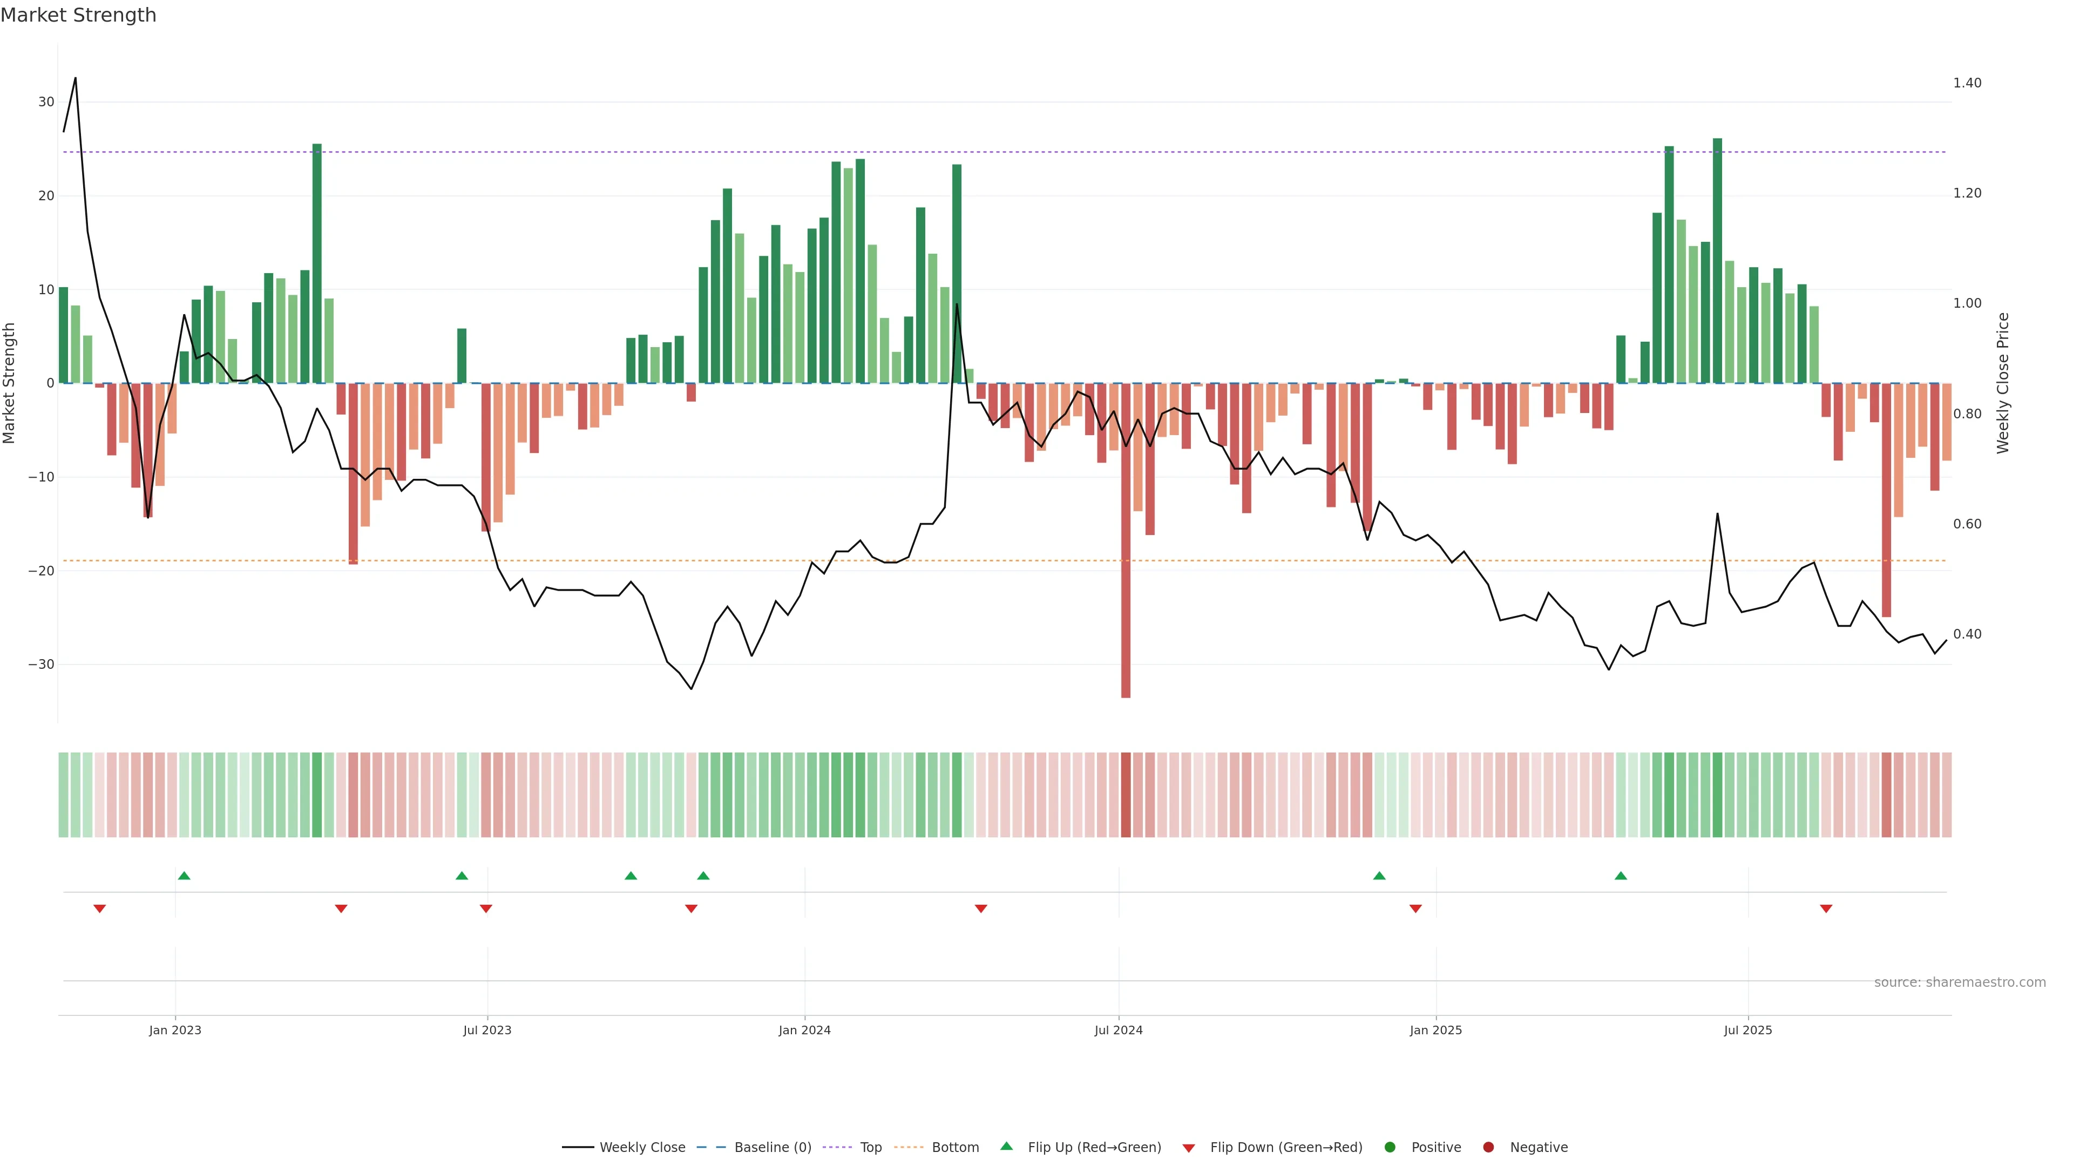2073x1166 pixels.
Task: Click the red Negative legend dot
Action: pos(1488,1147)
